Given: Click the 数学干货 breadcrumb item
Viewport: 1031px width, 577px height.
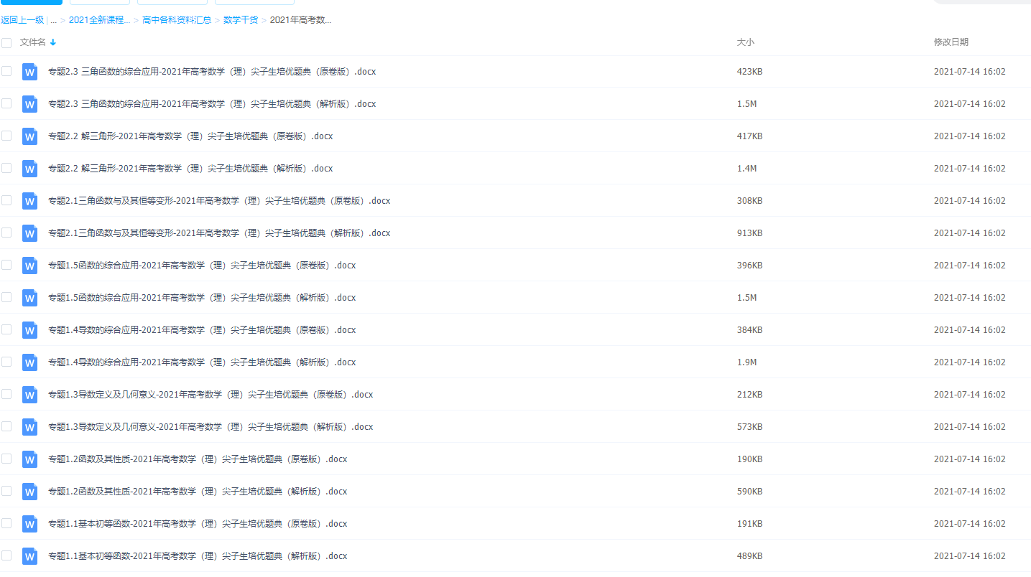Looking at the screenshot, I should 244,19.
